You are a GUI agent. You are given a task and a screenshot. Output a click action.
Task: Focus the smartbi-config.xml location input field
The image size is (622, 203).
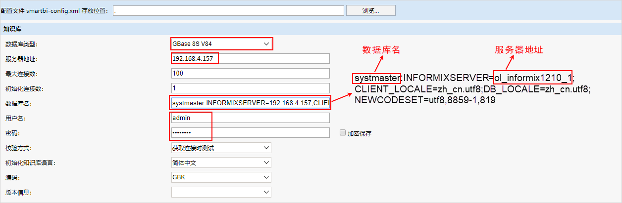click(x=228, y=10)
